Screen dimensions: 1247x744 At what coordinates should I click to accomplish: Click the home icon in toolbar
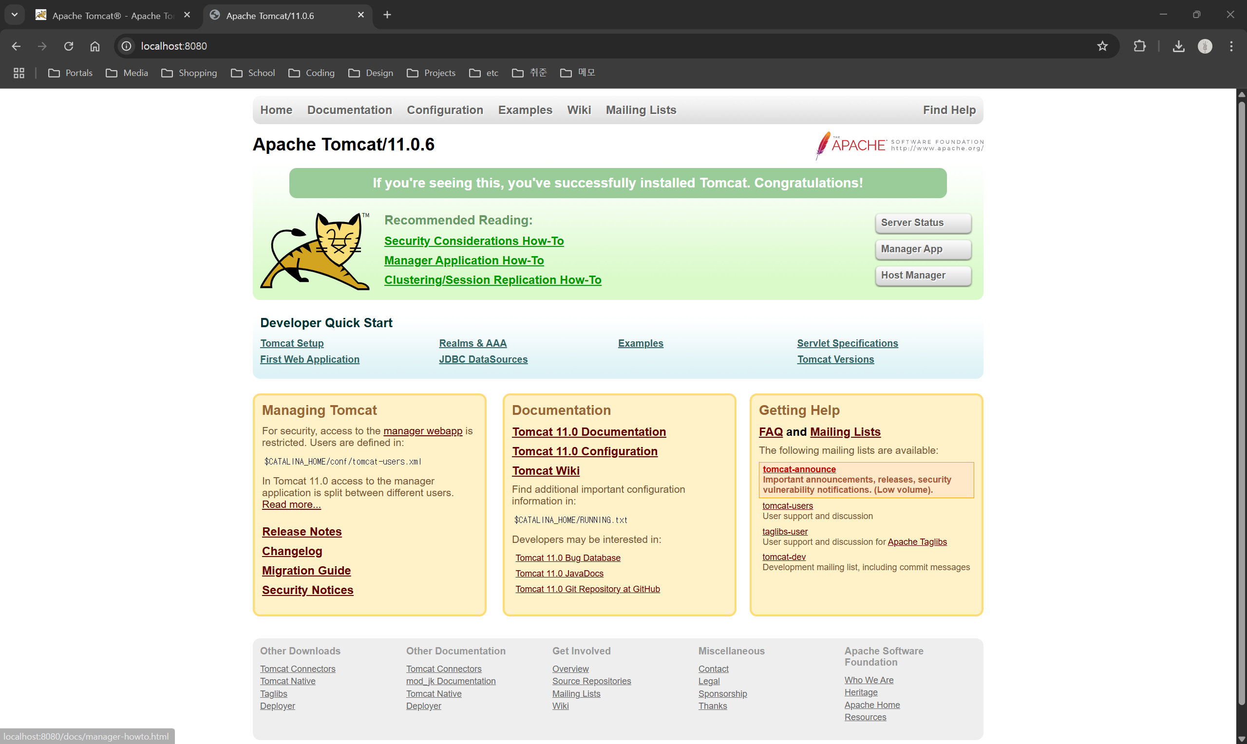[x=95, y=46]
